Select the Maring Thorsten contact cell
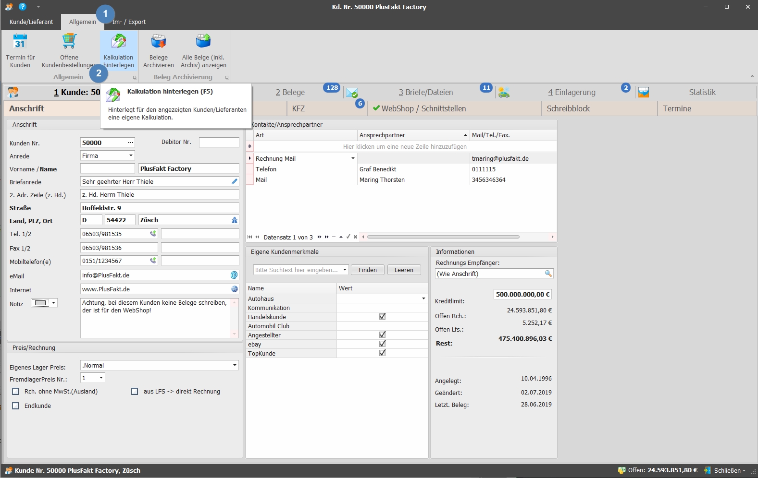The image size is (758, 478). (413, 179)
